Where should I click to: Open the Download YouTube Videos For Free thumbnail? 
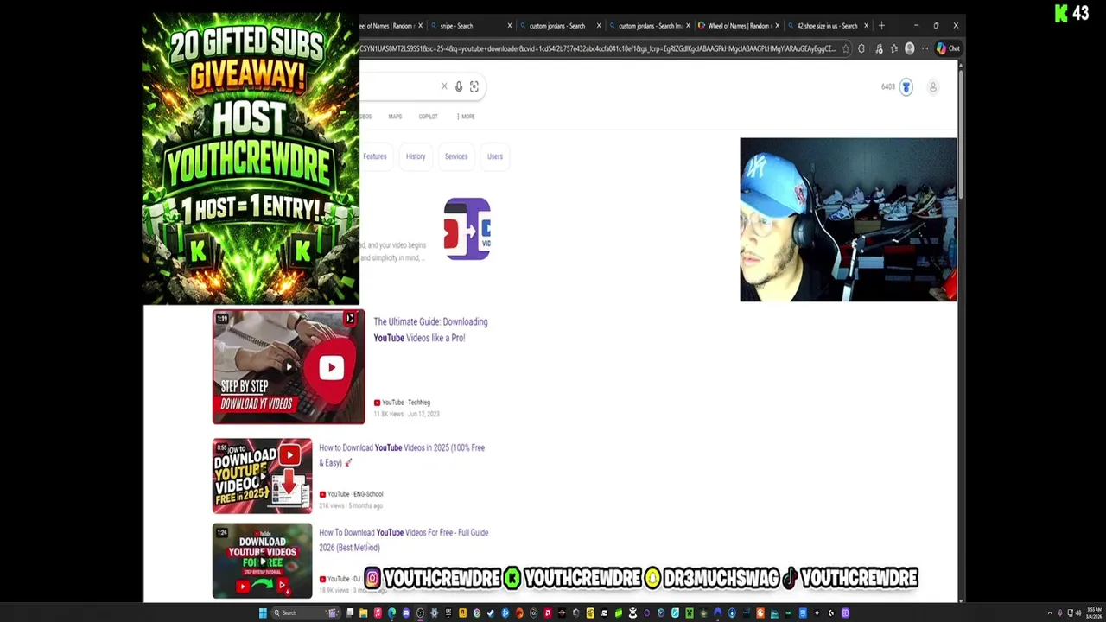(263, 561)
